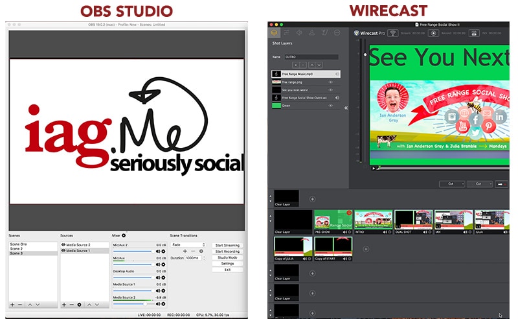The image size is (518, 319).
Task: Click Duration 1000ms field in OBS
Action: point(194,258)
